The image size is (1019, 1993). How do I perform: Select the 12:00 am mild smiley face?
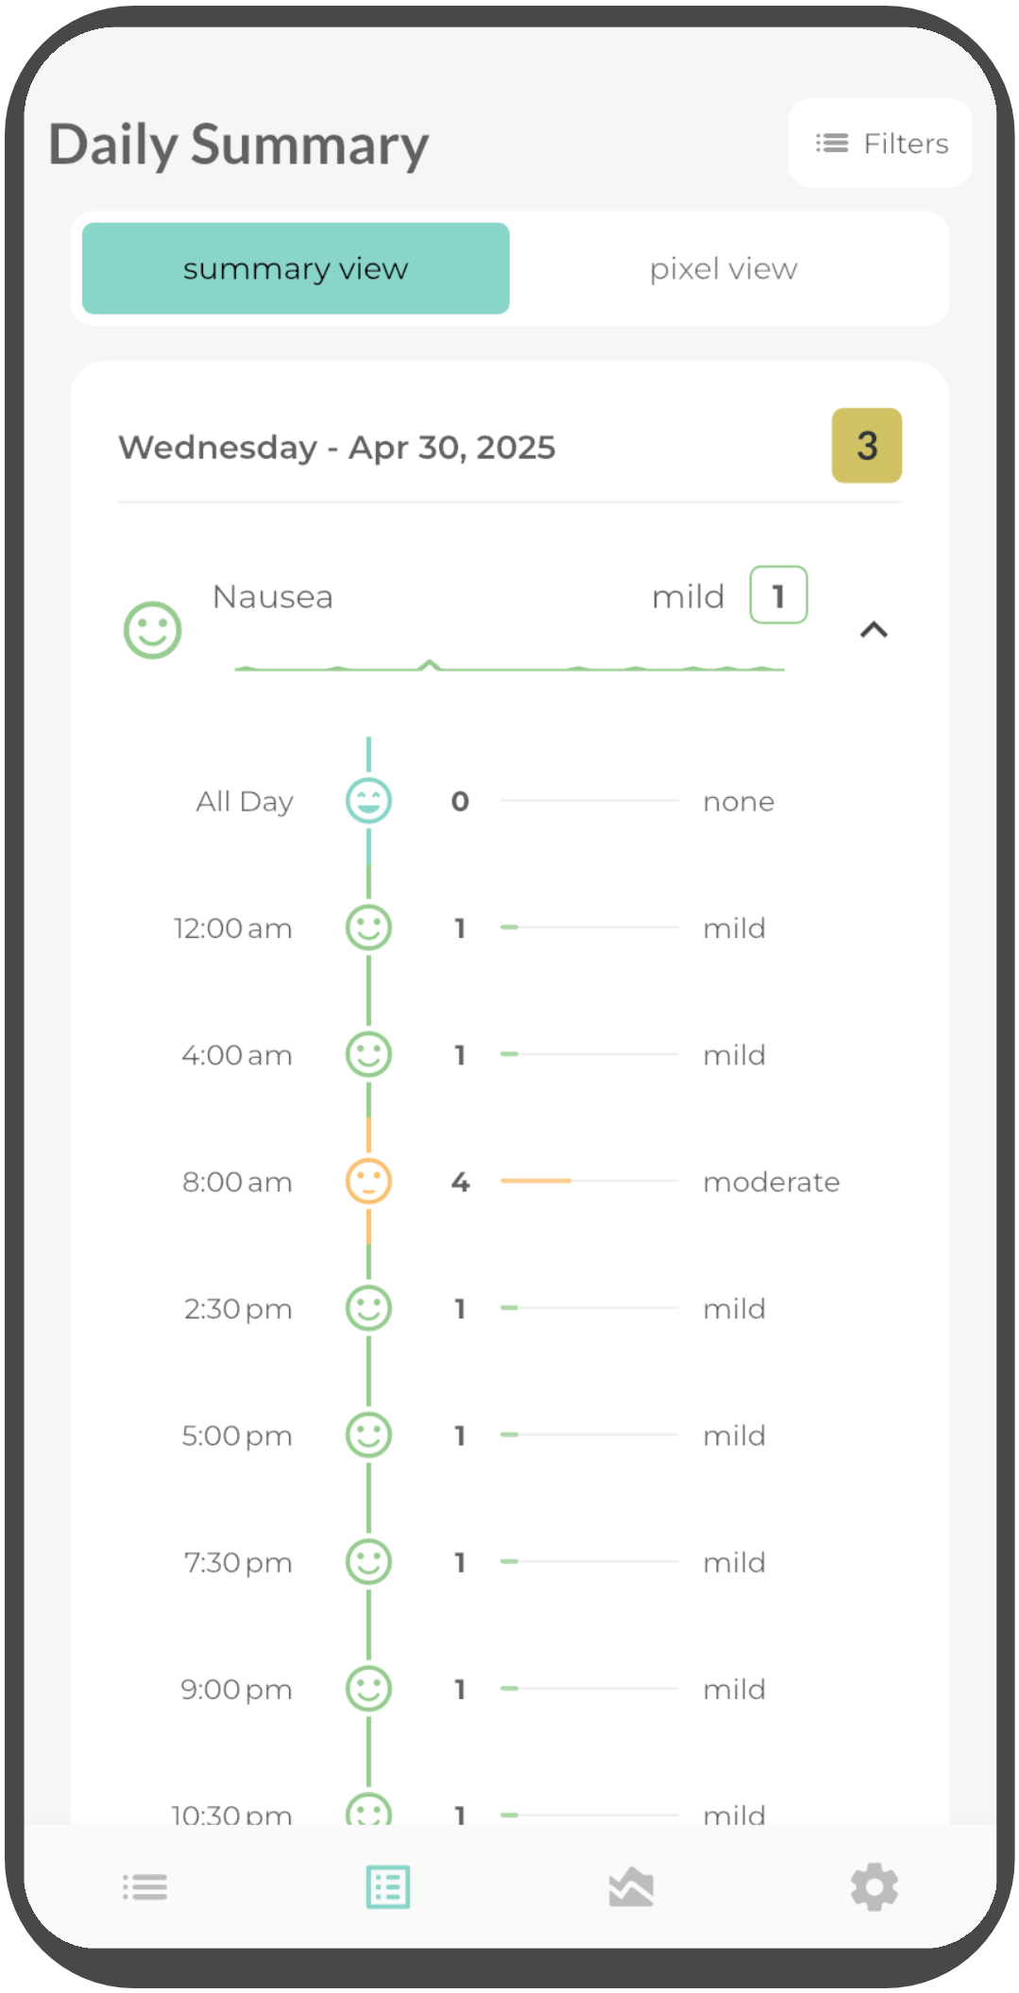click(x=368, y=928)
